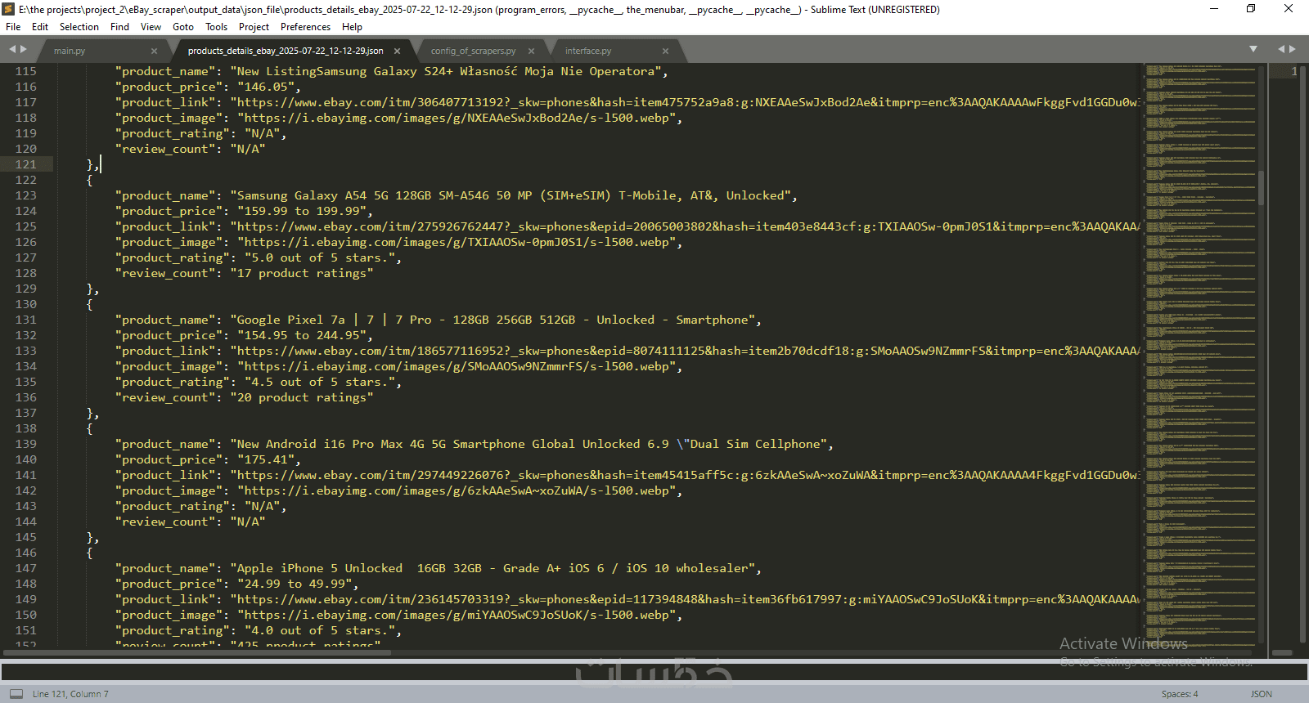Click the SMoAAOSw9NZmmrFS image URL
Viewport: 1309px width, 703px height.
pos(457,366)
